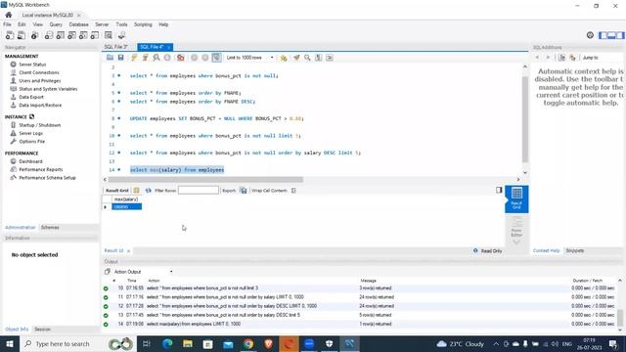The height and width of the screenshot is (352, 626).
Task: Open the Performance Dashboard
Action: 30,161
